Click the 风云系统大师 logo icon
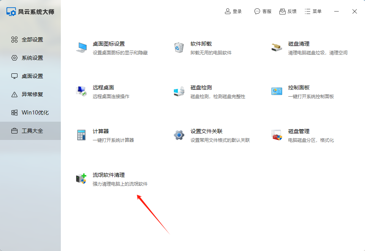The width and height of the screenshot is (365, 251). (11, 12)
